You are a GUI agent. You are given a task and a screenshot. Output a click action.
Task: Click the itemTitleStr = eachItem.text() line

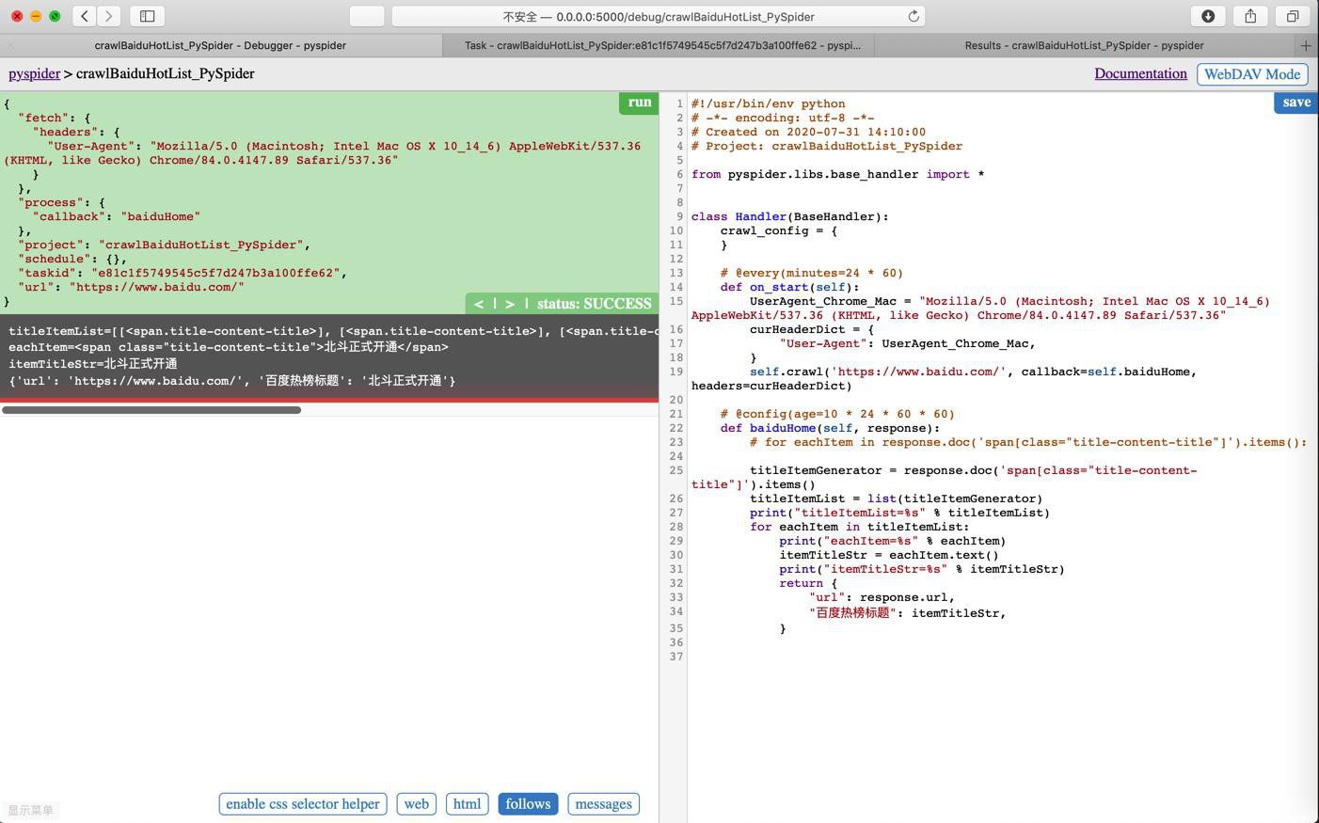(889, 555)
